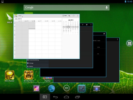Expand the Week view dropdown in calendar

20,16
